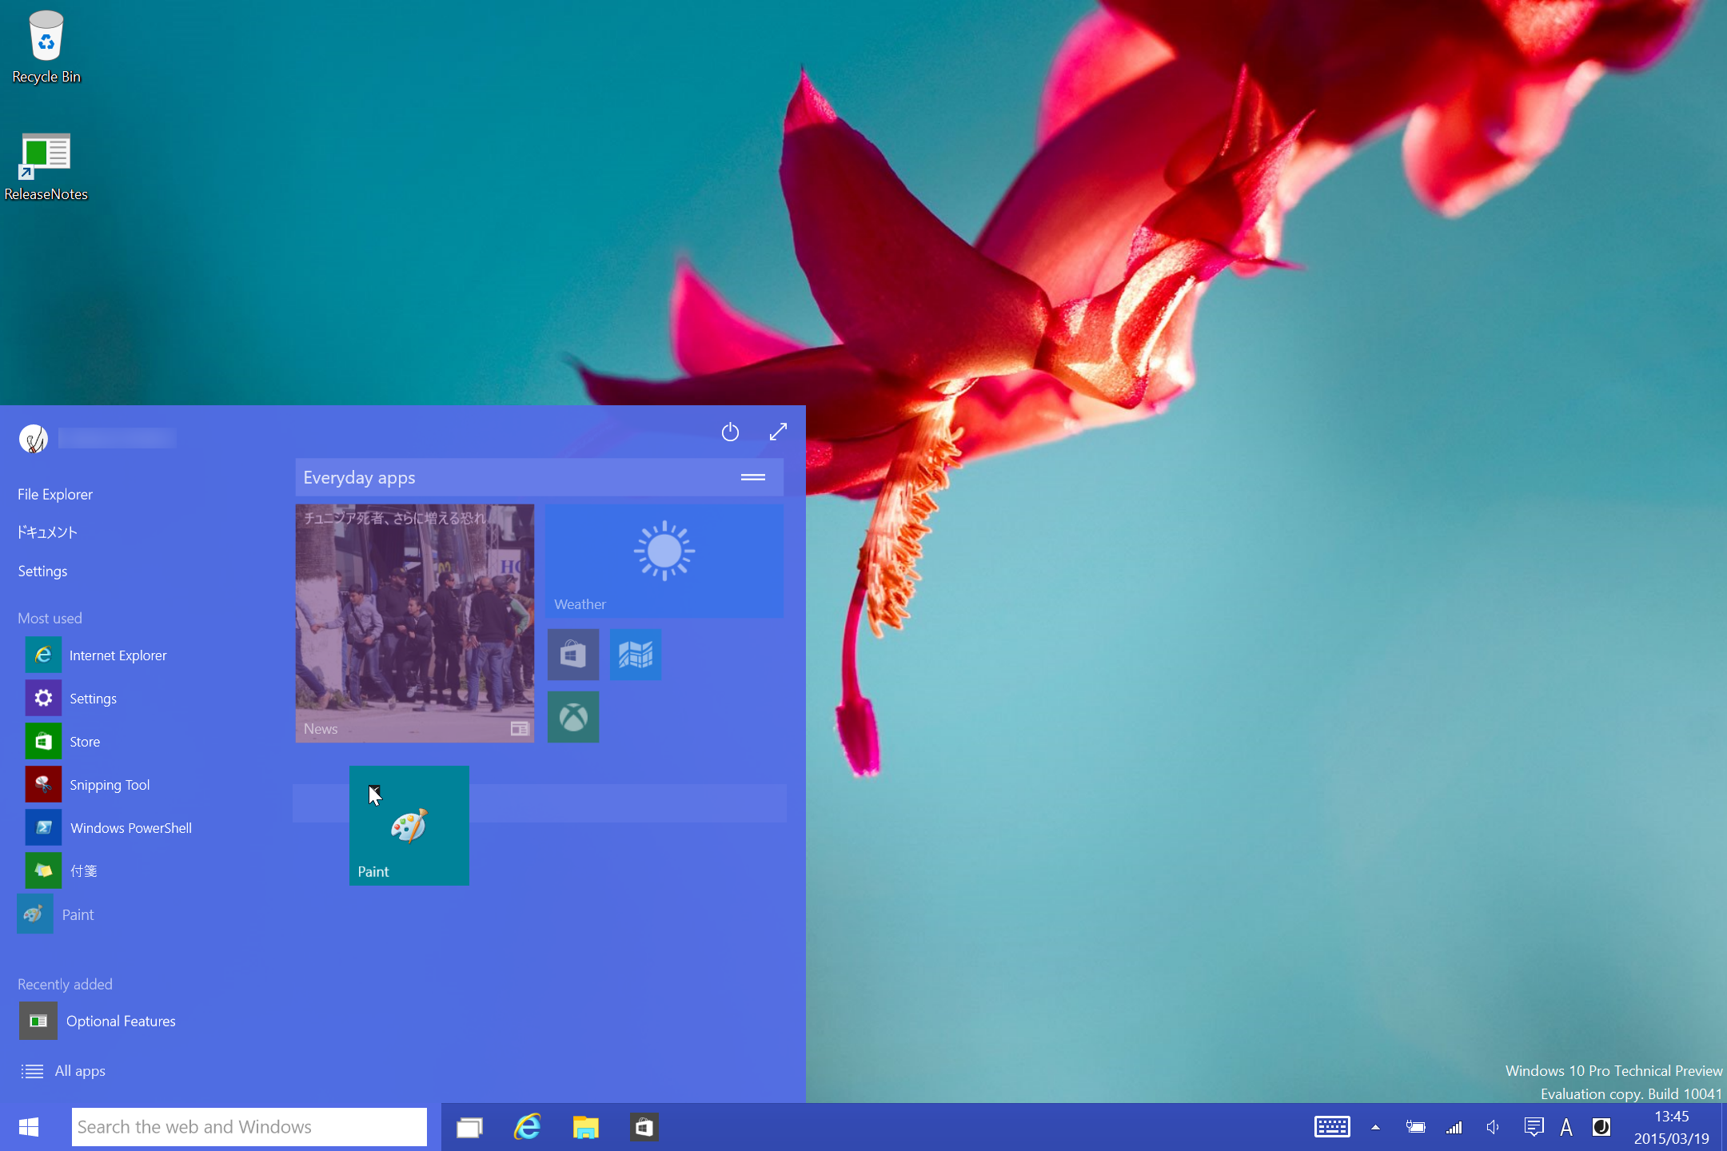The height and width of the screenshot is (1151, 1727).
Task: Open the Maps tile
Action: pos(636,655)
